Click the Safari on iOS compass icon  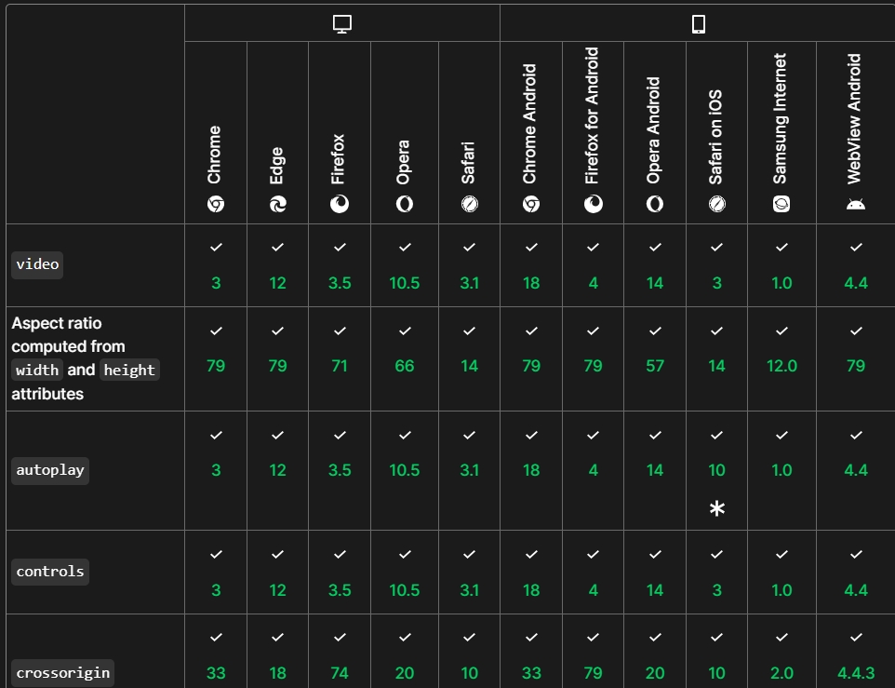[x=716, y=204]
